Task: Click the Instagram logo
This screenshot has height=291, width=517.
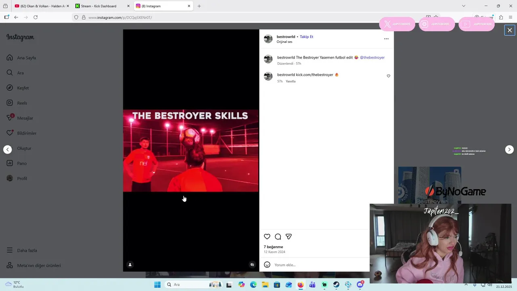Action: click(x=20, y=37)
